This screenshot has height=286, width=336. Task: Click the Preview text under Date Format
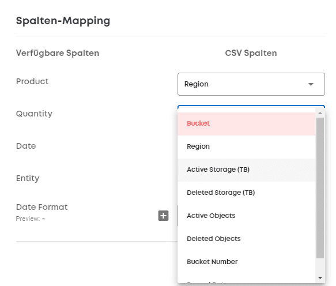click(x=31, y=219)
